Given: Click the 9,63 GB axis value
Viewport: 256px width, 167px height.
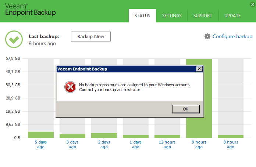Looking at the screenshot, I should click(13, 124).
